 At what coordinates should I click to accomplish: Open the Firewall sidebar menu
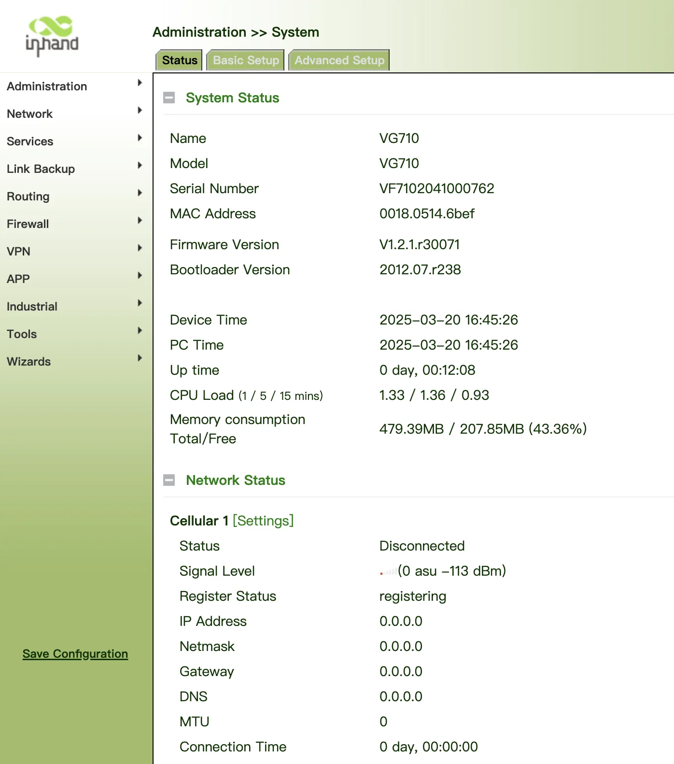[x=28, y=224]
